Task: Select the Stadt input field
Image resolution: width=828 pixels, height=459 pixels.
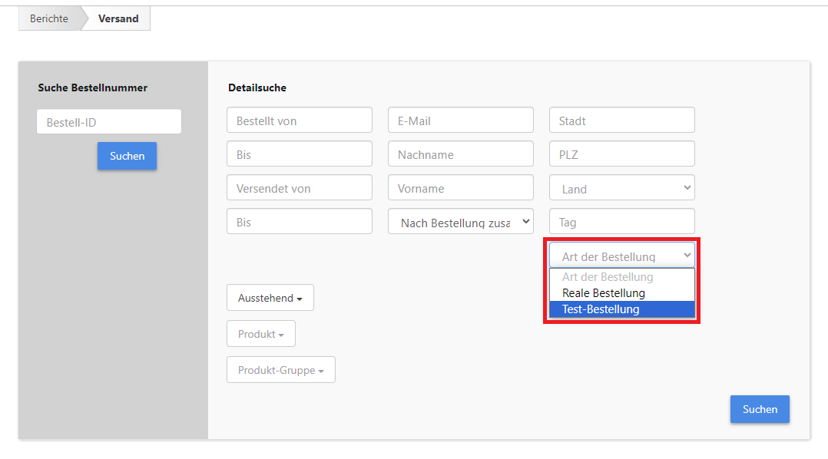Action: (x=621, y=120)
